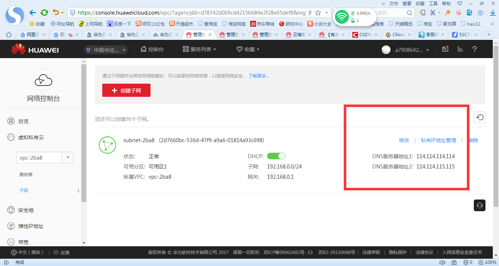This screenshot has height=266, width=499.
Task: Click the 创建子网 create subnet button
Action: pyautogui.click(x=126, y=90)
